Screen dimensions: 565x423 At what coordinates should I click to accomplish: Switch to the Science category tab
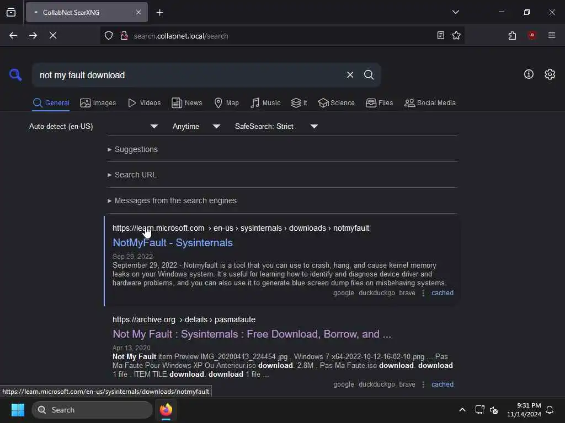click(336, 103)
